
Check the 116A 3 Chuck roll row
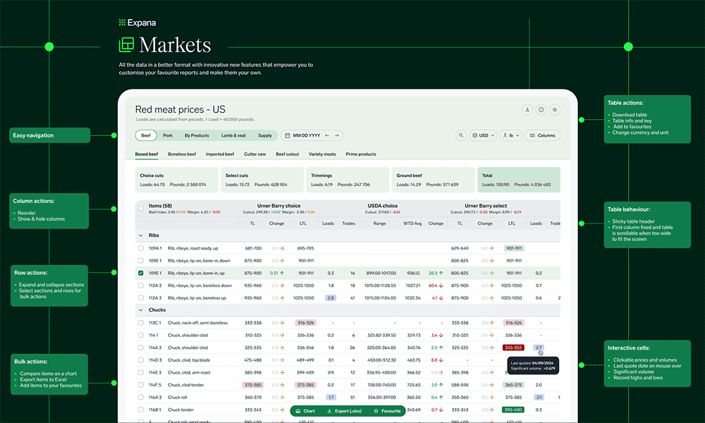click(141, 398)
